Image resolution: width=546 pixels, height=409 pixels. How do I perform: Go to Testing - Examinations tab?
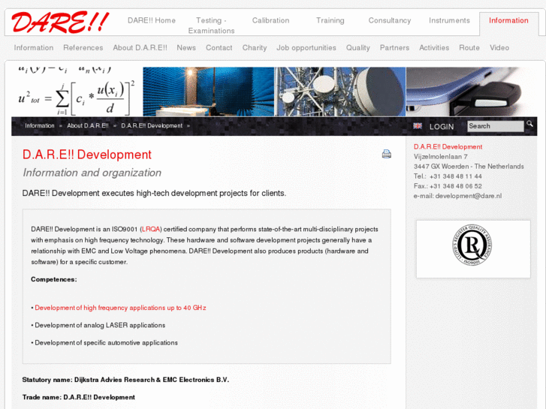pos(211,26)
